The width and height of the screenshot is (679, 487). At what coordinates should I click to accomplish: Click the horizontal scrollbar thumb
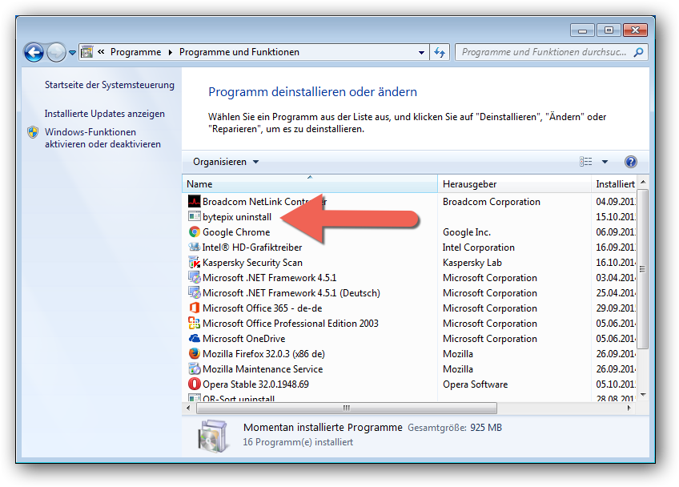tap(347, 408)
